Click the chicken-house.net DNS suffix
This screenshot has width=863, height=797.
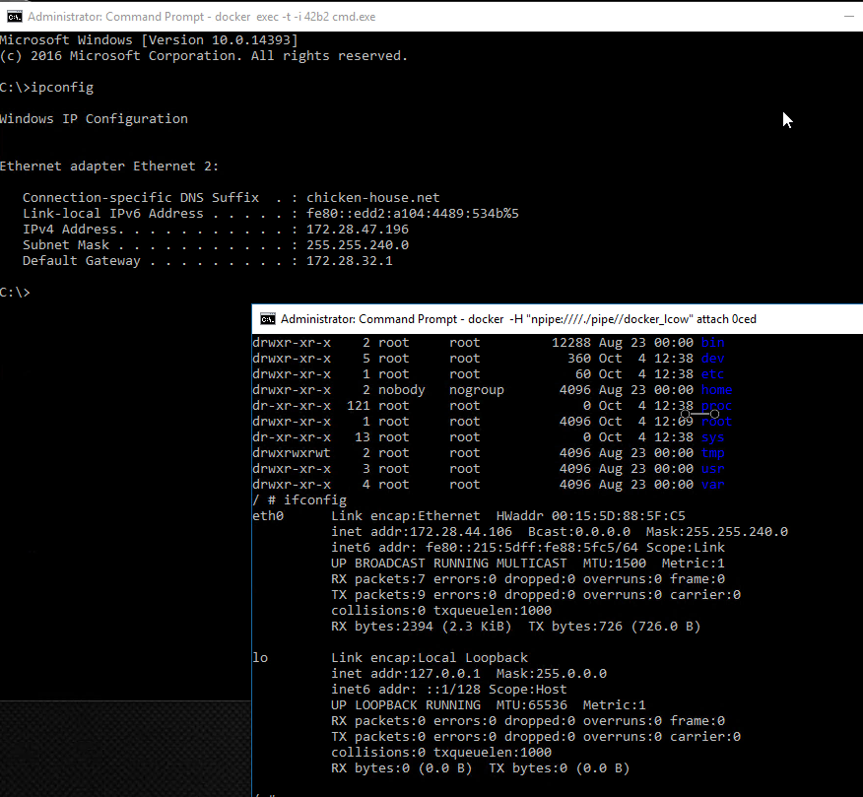point(373,198)
